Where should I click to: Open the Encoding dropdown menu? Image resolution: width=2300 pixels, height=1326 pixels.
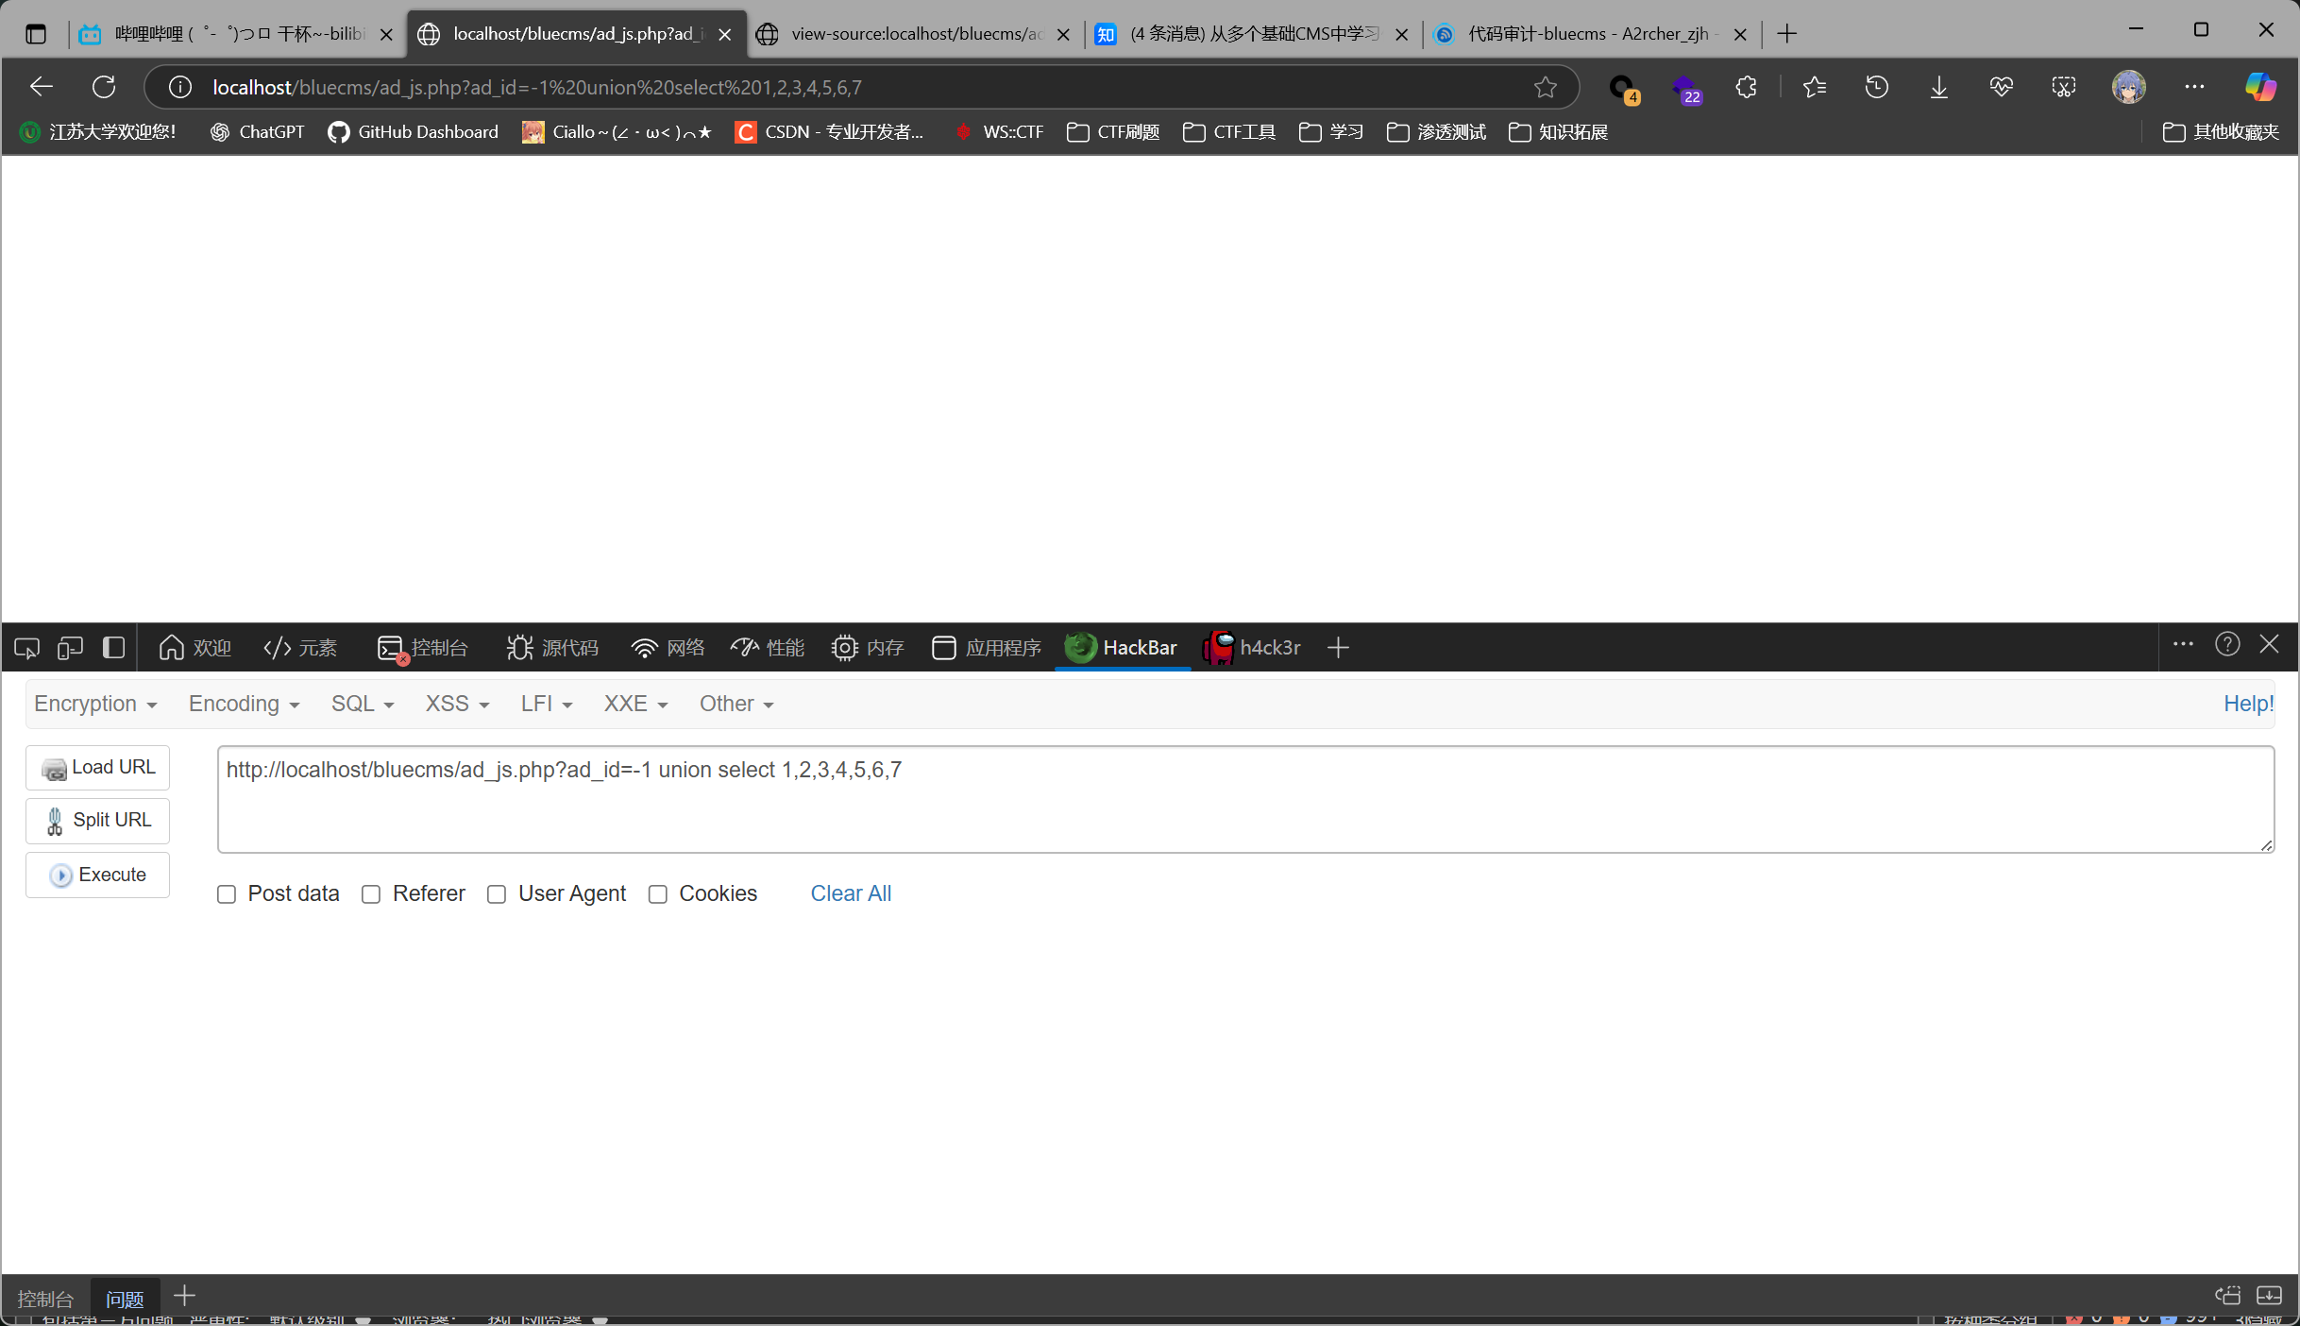pyautogui.click(x=244, y=704)
